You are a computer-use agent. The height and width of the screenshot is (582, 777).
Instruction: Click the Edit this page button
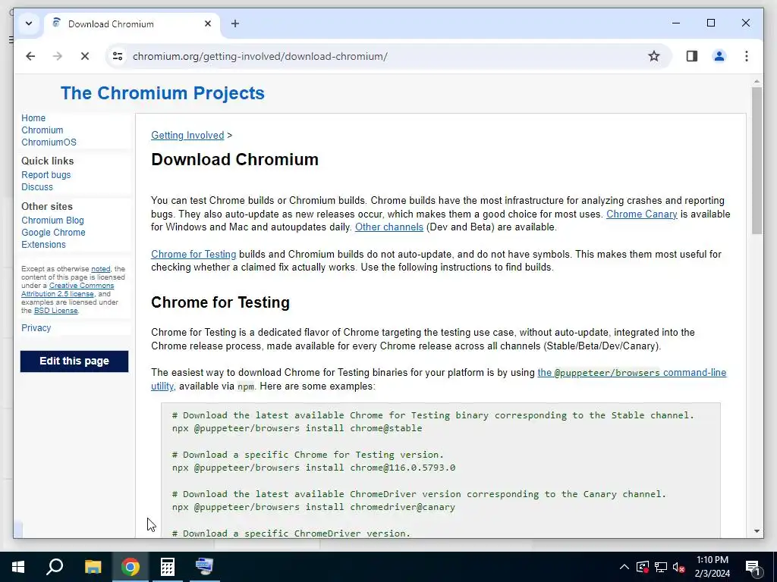[x=74, y=361]
